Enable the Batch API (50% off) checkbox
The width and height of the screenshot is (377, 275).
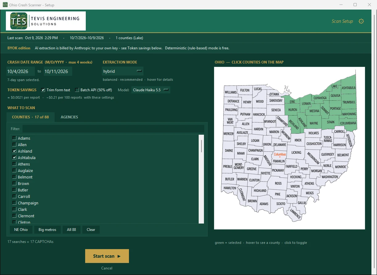(x=77, y=90)
